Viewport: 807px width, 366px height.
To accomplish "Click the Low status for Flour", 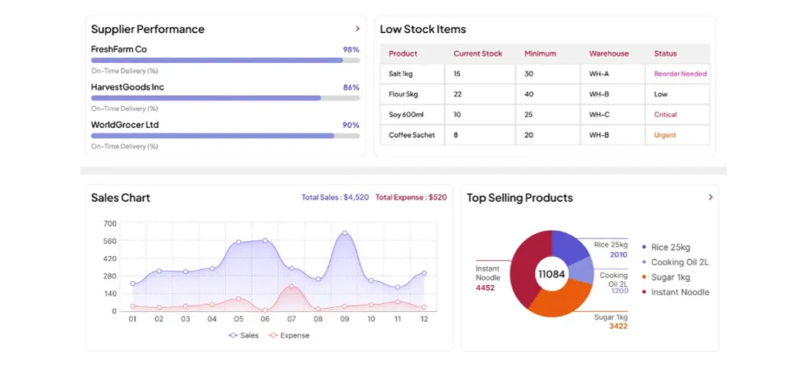I will click(x=661, y=94).
